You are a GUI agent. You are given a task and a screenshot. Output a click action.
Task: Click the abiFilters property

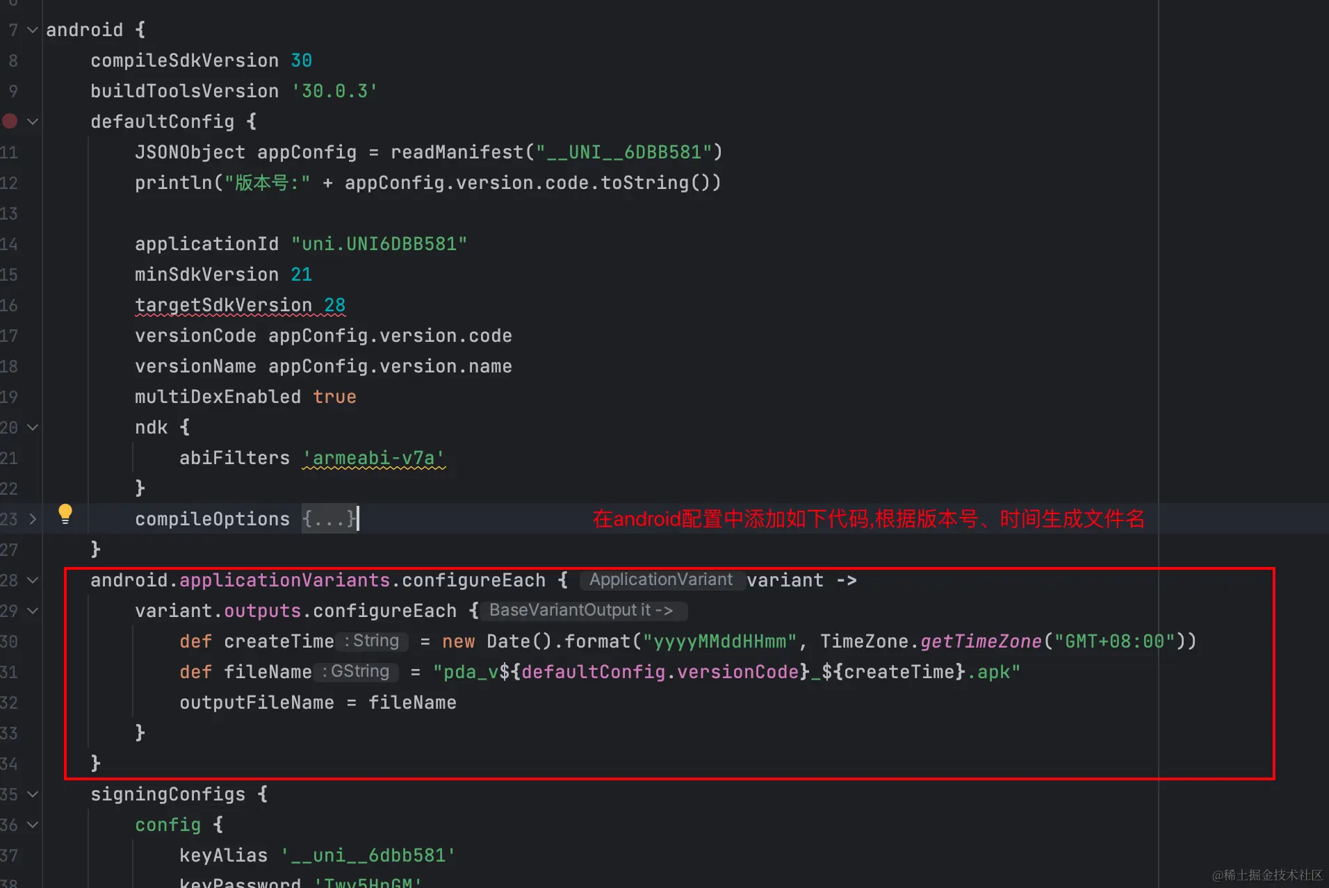point(234,458)
